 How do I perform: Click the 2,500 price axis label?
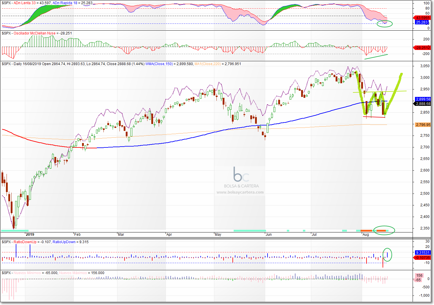coord(424,194)
